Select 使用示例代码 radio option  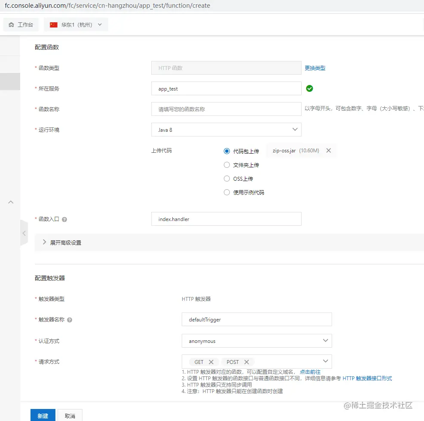click(x=226, y=192)
